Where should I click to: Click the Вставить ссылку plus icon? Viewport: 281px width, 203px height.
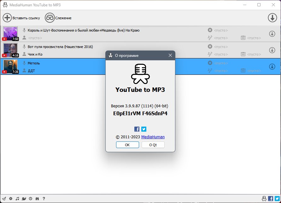point(7,18)
